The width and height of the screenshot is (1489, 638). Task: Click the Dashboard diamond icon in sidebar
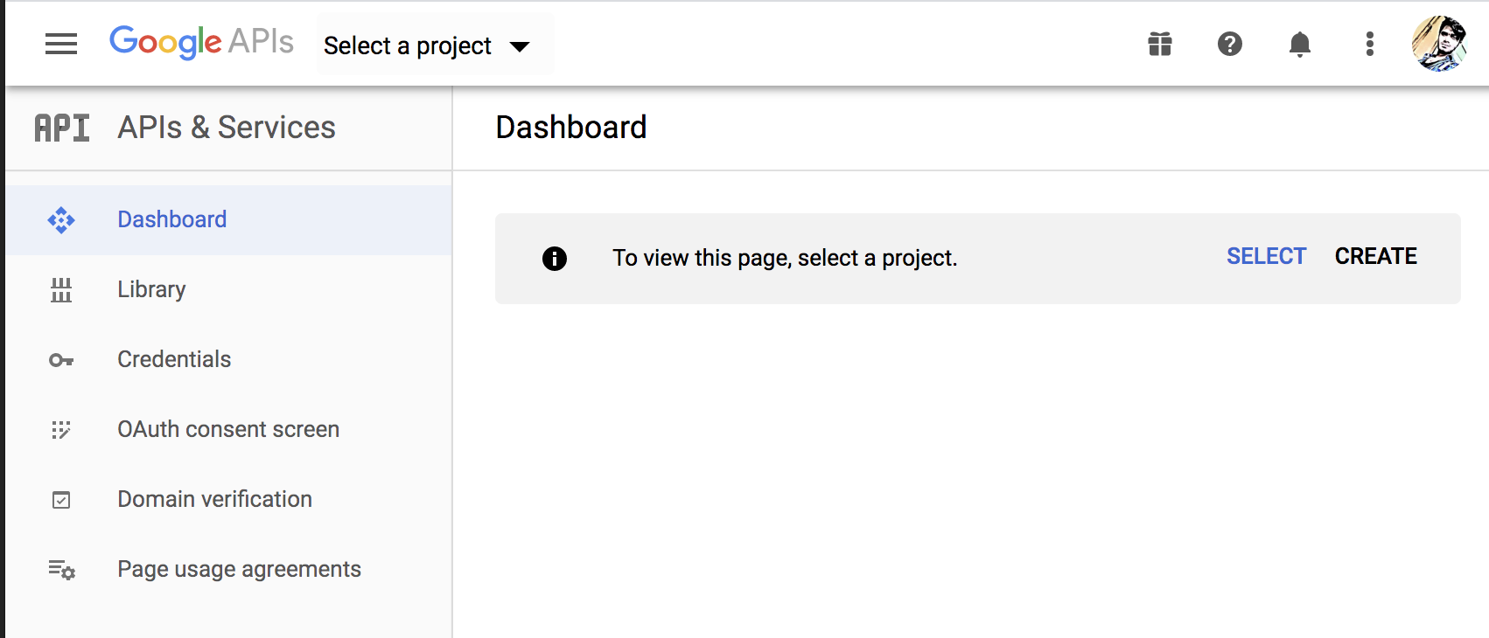tap(61, 219)
